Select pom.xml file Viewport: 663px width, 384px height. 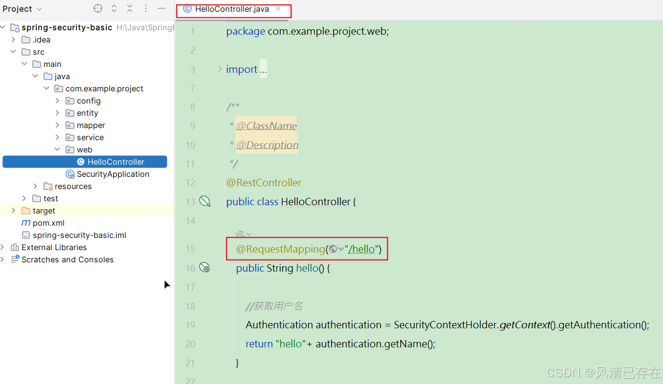[48, 223]
